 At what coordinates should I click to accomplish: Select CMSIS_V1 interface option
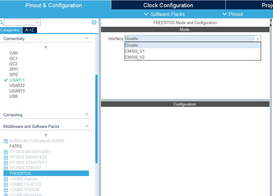click(x=193, y=51)
